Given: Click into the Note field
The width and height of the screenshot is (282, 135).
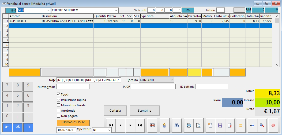Looking at the screenshot, I should coord(89,80).
